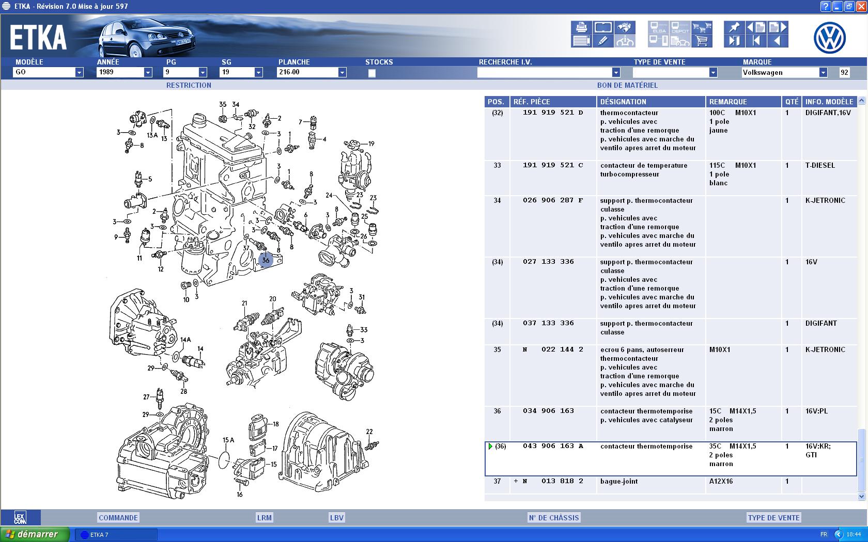Click the INFO. MODÈLE column header

point(829,102)
